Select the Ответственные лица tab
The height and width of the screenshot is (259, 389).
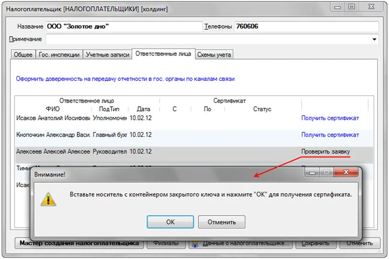[163, 54]
